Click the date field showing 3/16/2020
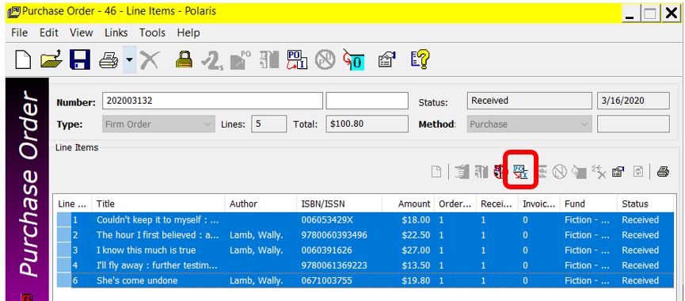The height and width of the screenshot is (301, 685). (634, 101)
